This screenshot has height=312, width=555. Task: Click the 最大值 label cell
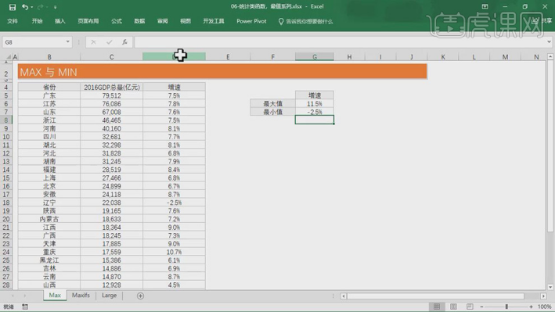(x=272, y=104)
